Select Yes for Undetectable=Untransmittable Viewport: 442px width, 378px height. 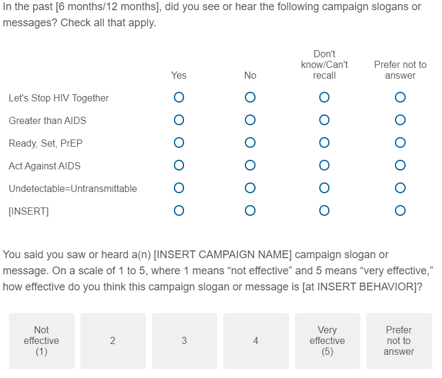coord(179,188)
